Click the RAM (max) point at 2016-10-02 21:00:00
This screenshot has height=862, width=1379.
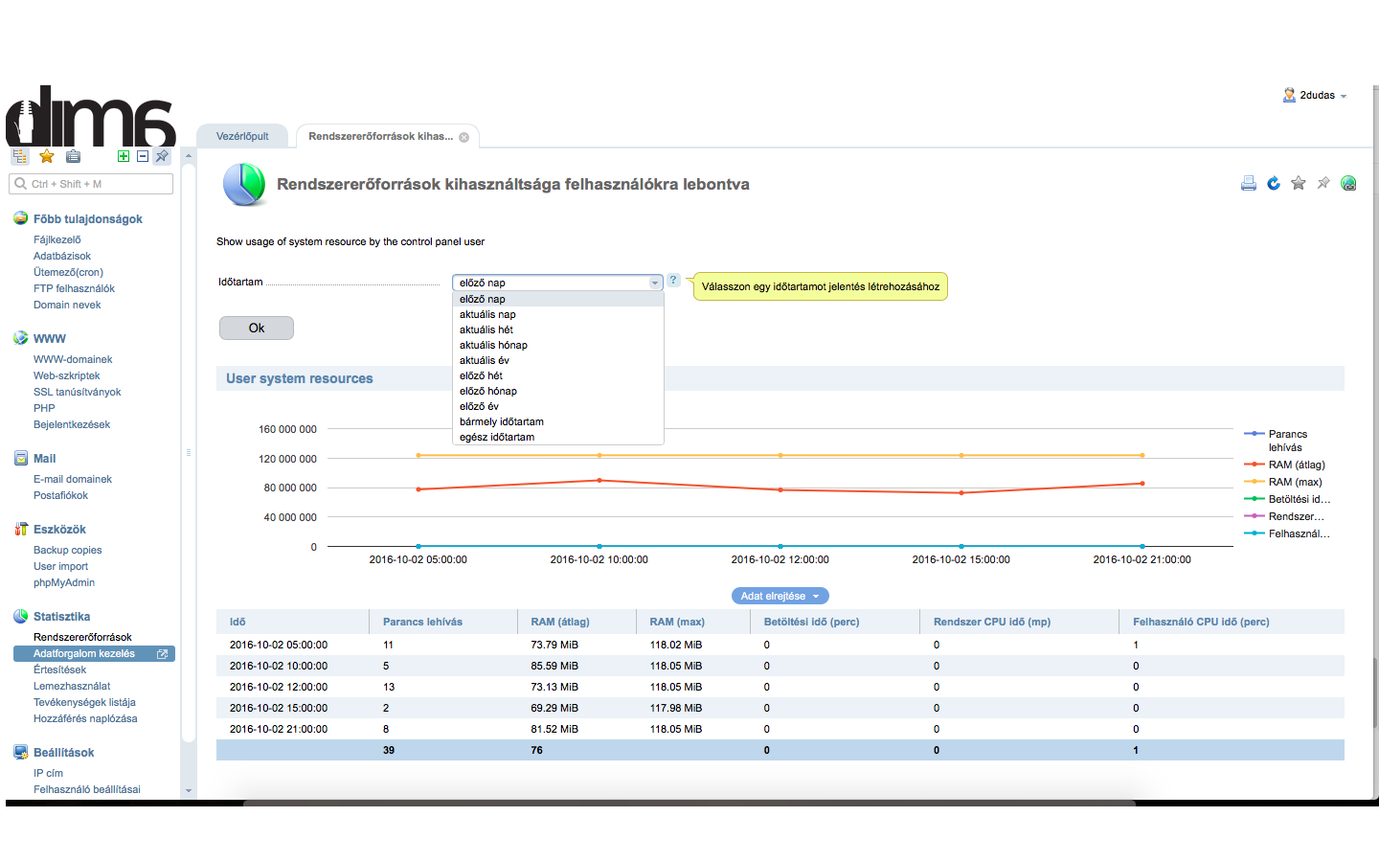coord(1142,455)
